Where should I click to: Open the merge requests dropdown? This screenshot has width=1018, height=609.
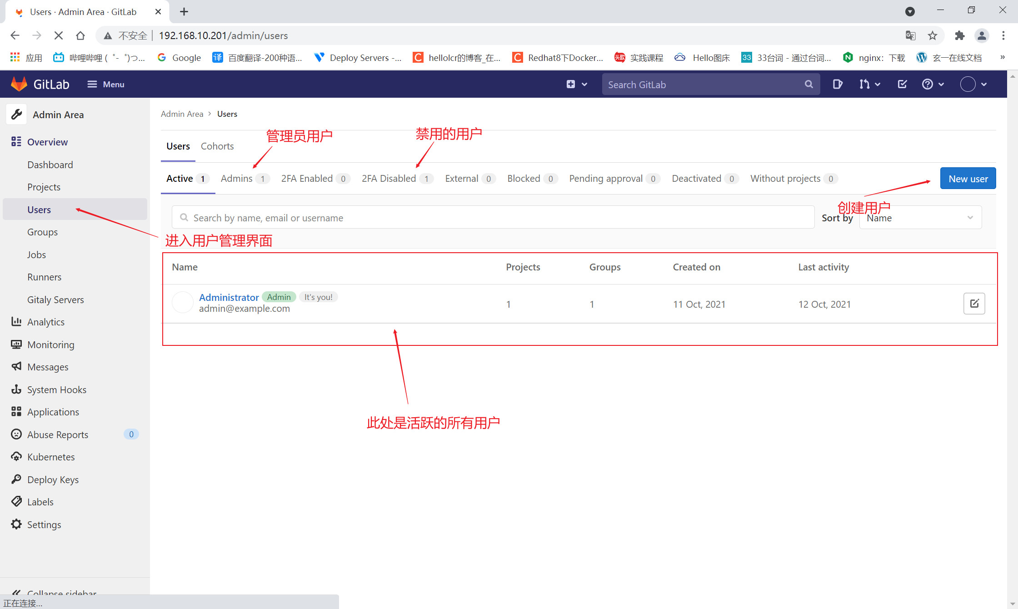(x=869, y=84)
